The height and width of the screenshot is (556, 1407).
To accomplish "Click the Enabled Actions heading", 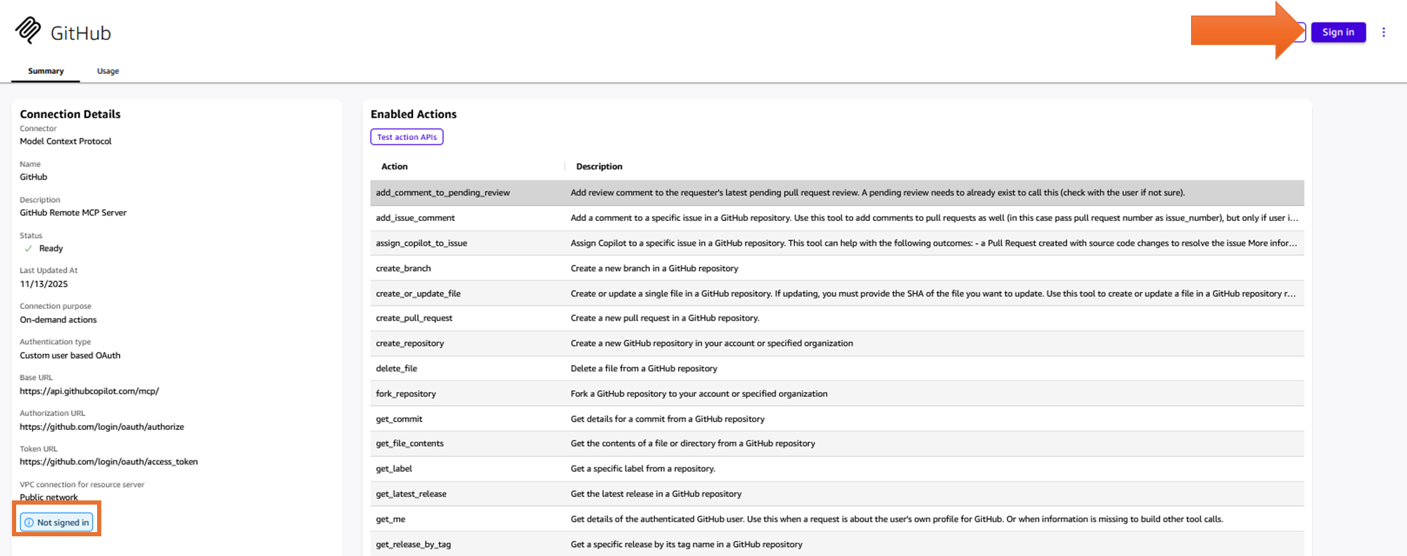I will [414, 114].
